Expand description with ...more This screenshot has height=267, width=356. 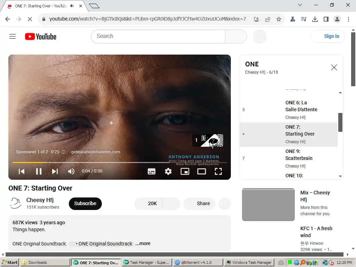(143, 244)
